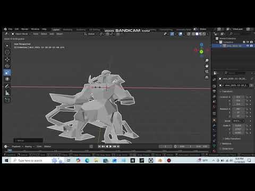Click the pan view hand icon

[207, 66]
